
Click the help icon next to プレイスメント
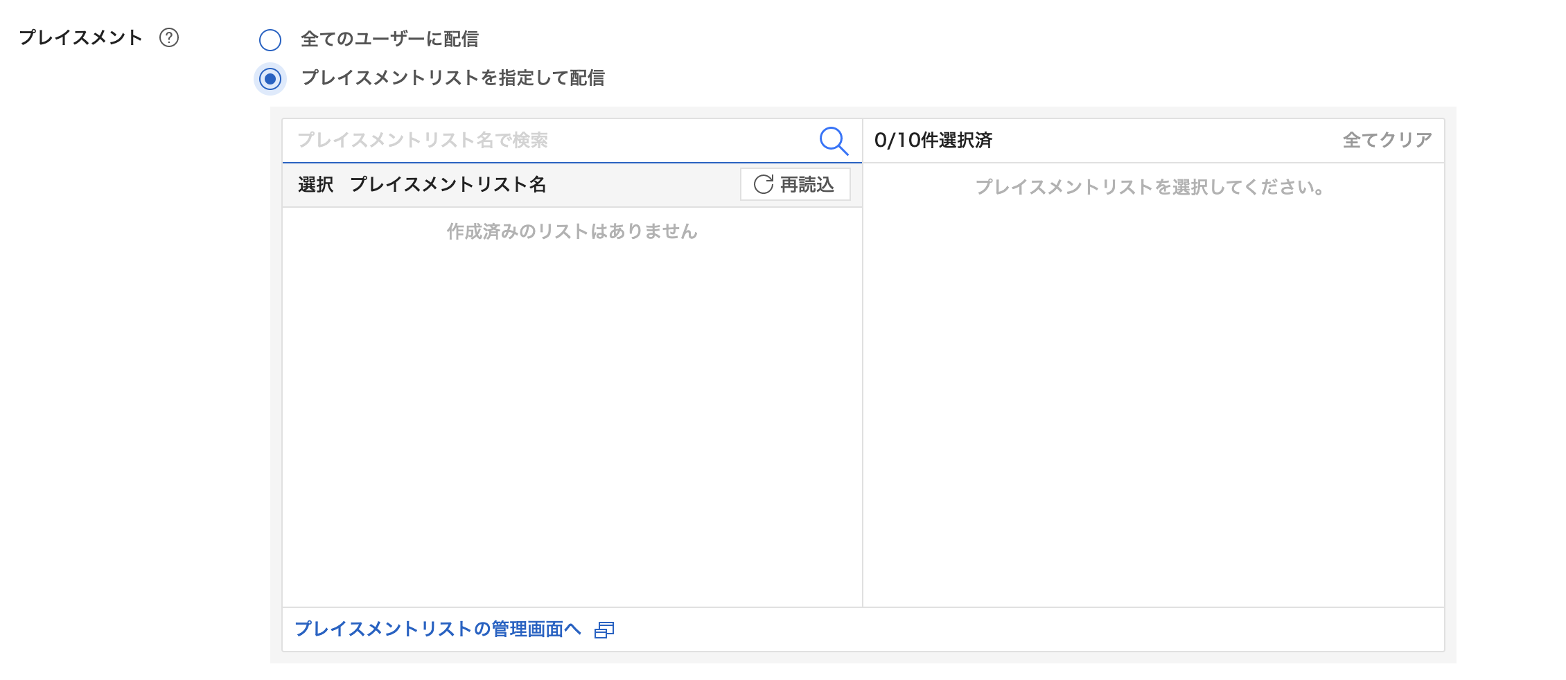[x=169, y=37]
